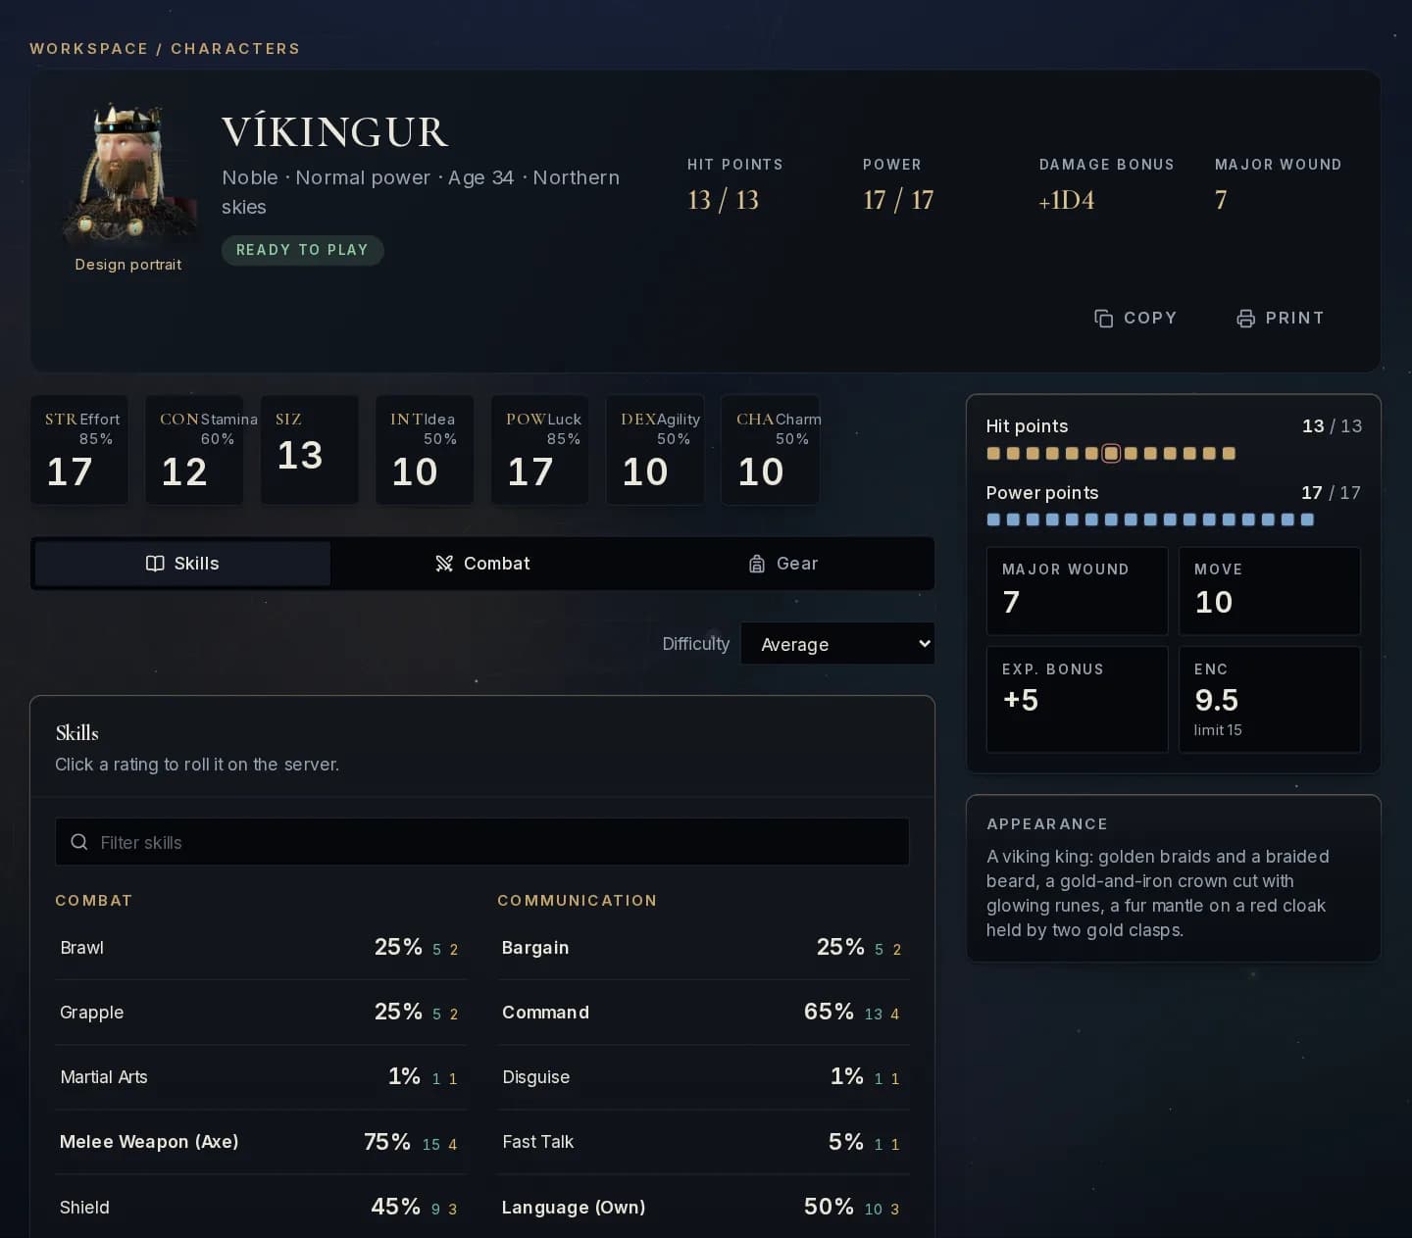Open the Skills tab
This screenshot has width=1412, height=1238.
click(182, 564)
